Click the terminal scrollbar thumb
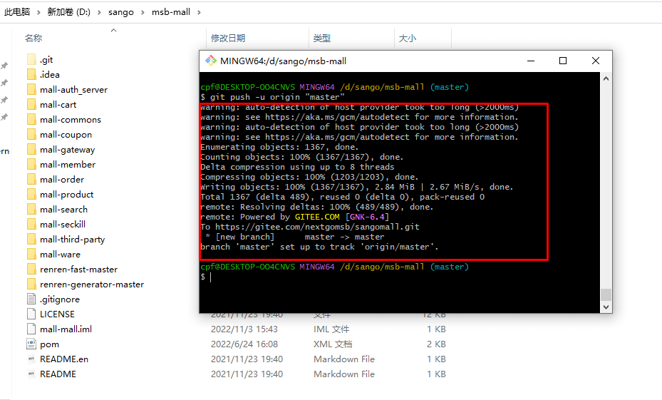 coord(606,294)
